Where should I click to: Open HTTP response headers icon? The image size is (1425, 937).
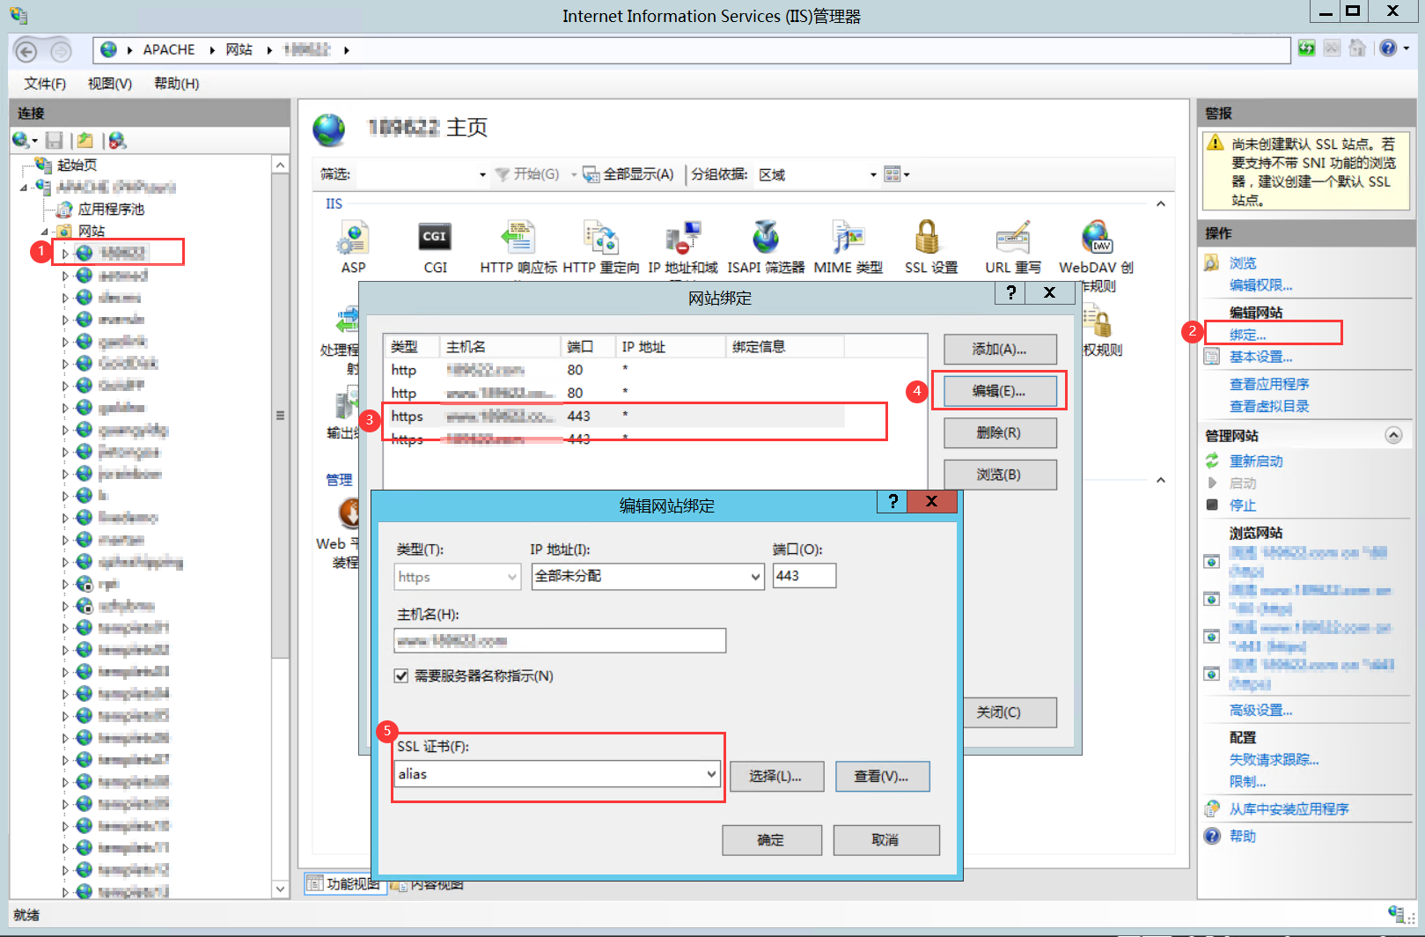tap(518, 238)
